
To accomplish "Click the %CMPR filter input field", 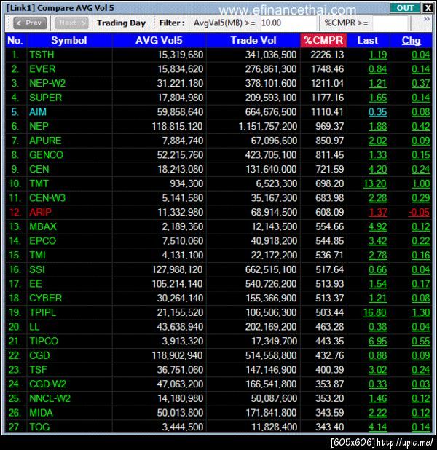I will (390, 23).
